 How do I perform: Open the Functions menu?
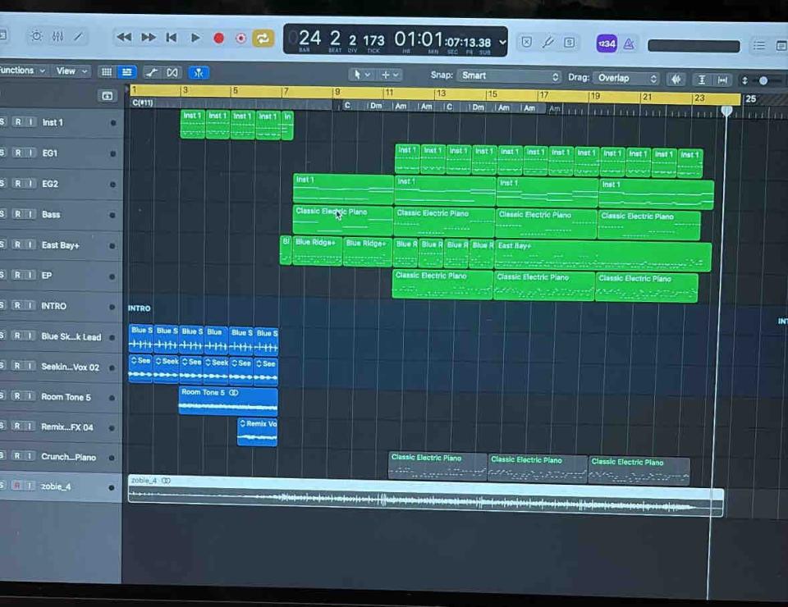pyautogui.click(x=21, y=71)
